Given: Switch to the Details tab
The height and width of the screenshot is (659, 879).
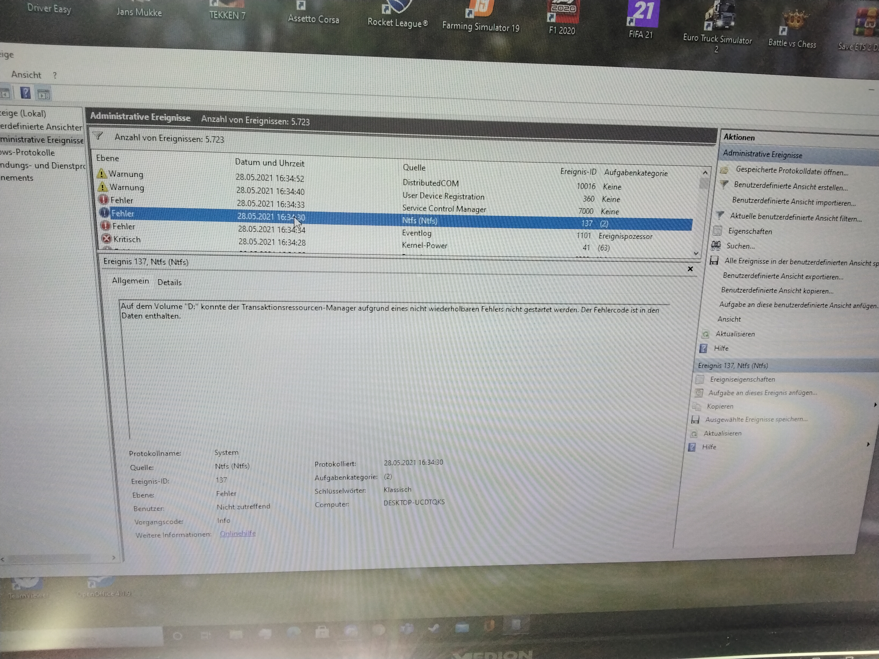Looking at the screenshot, I should point(169,282).
